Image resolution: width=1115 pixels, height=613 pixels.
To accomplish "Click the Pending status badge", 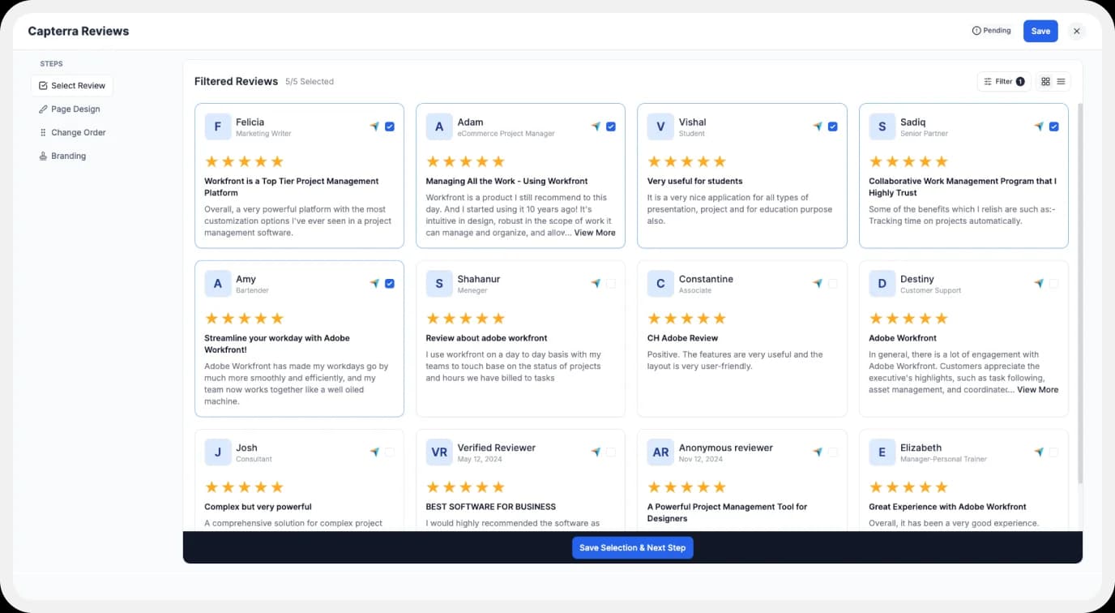I will (991, 30).
